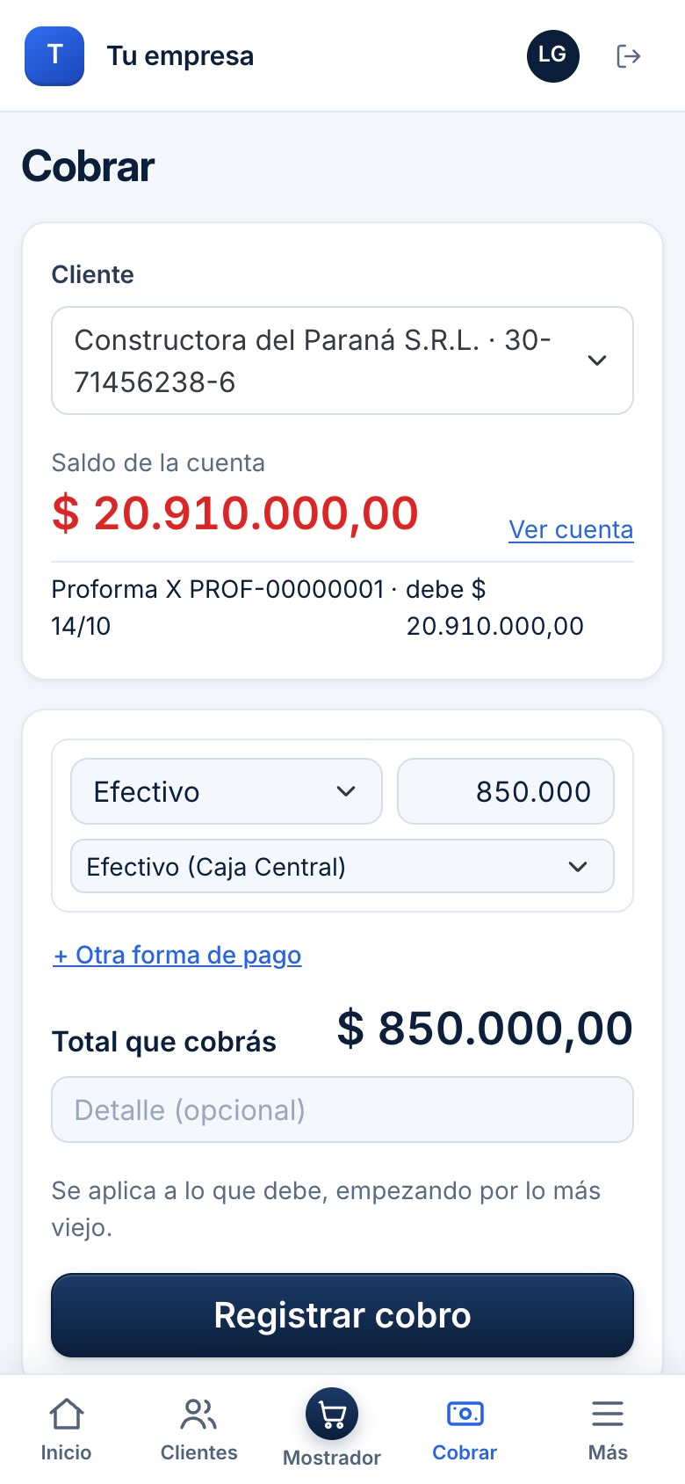
Task: Expand Efectivo (Caja Central) dropdown
Action: click(x=342, y=866)
